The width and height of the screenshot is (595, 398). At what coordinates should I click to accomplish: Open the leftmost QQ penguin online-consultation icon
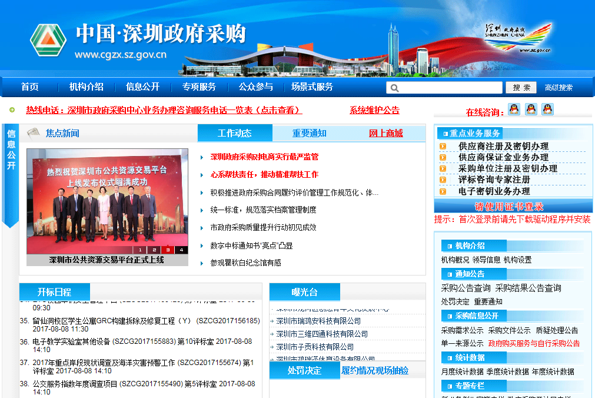pos(514,110)
